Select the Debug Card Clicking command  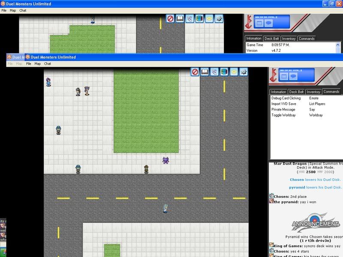[286, 98]
